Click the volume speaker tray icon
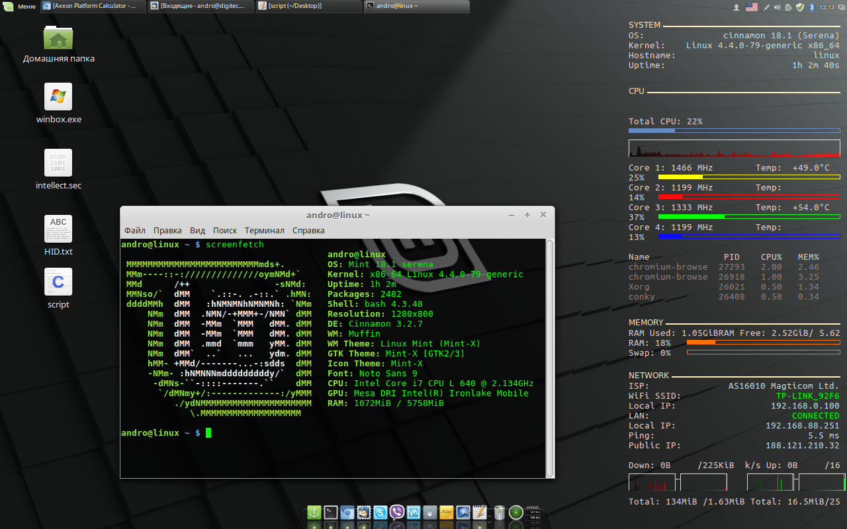This screenshot has width=847, height=529. click(x=778, y=7)
